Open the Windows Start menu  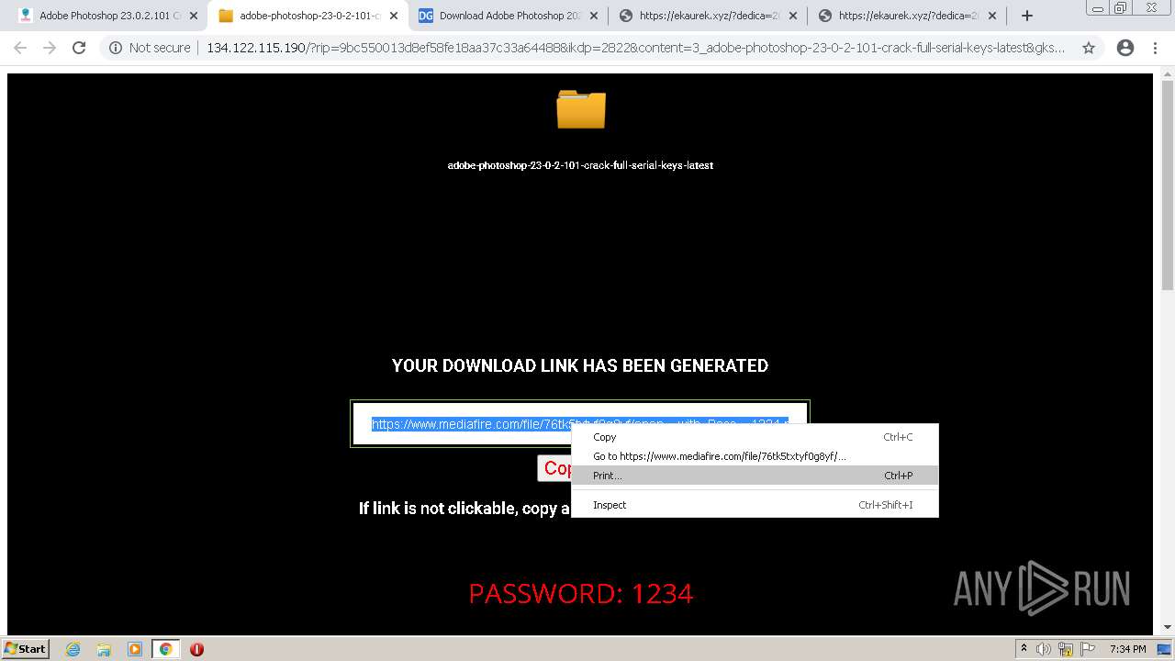26,648
